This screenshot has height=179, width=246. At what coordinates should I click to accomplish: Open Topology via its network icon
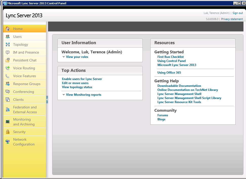pyautogui.click(x=8, y=44)
